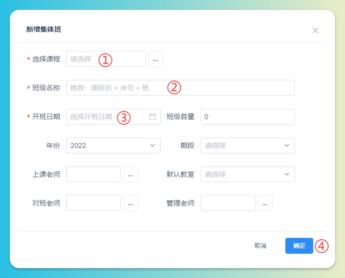
Task: Open picker ellipsis beside 管理老师
Action: click(x=265, y=203)
